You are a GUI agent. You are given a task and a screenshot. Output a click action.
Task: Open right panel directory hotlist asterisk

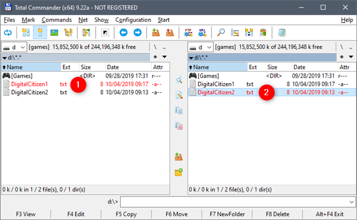click(x=342, y=57)
